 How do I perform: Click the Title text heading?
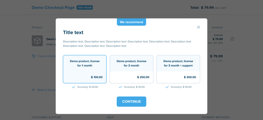coord(73,33)
